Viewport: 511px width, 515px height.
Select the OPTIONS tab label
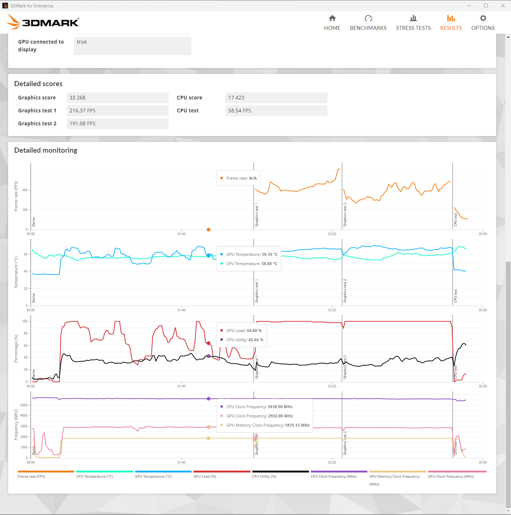pos(483,28)
